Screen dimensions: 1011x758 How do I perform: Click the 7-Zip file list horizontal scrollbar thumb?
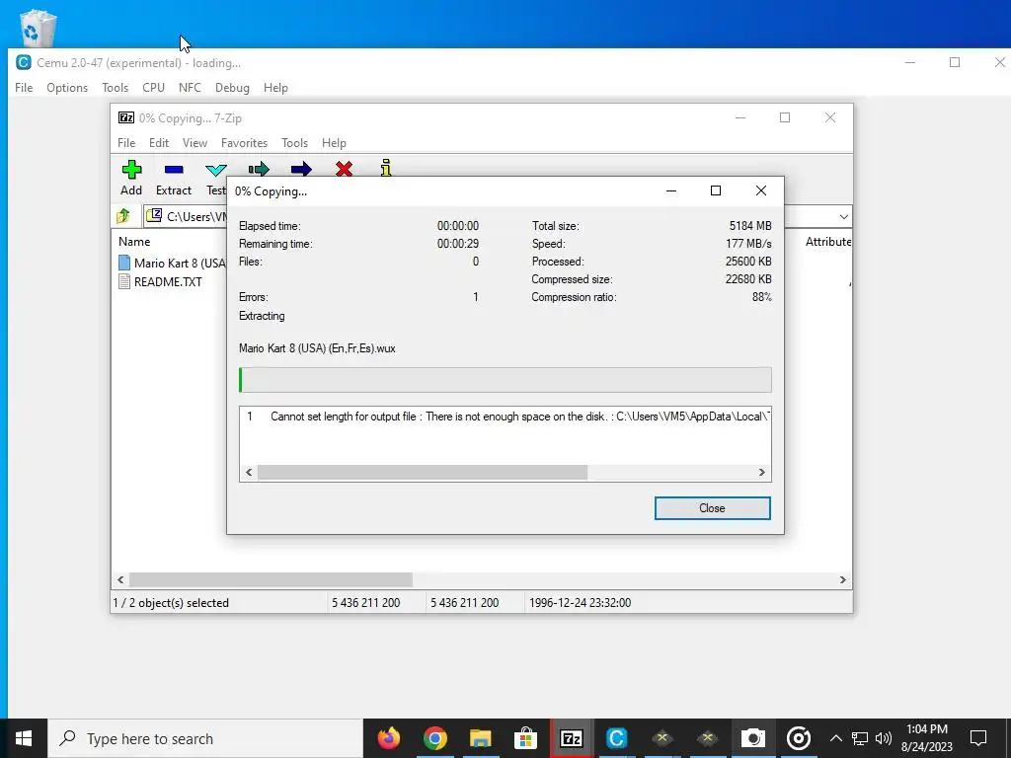point(271,580)
